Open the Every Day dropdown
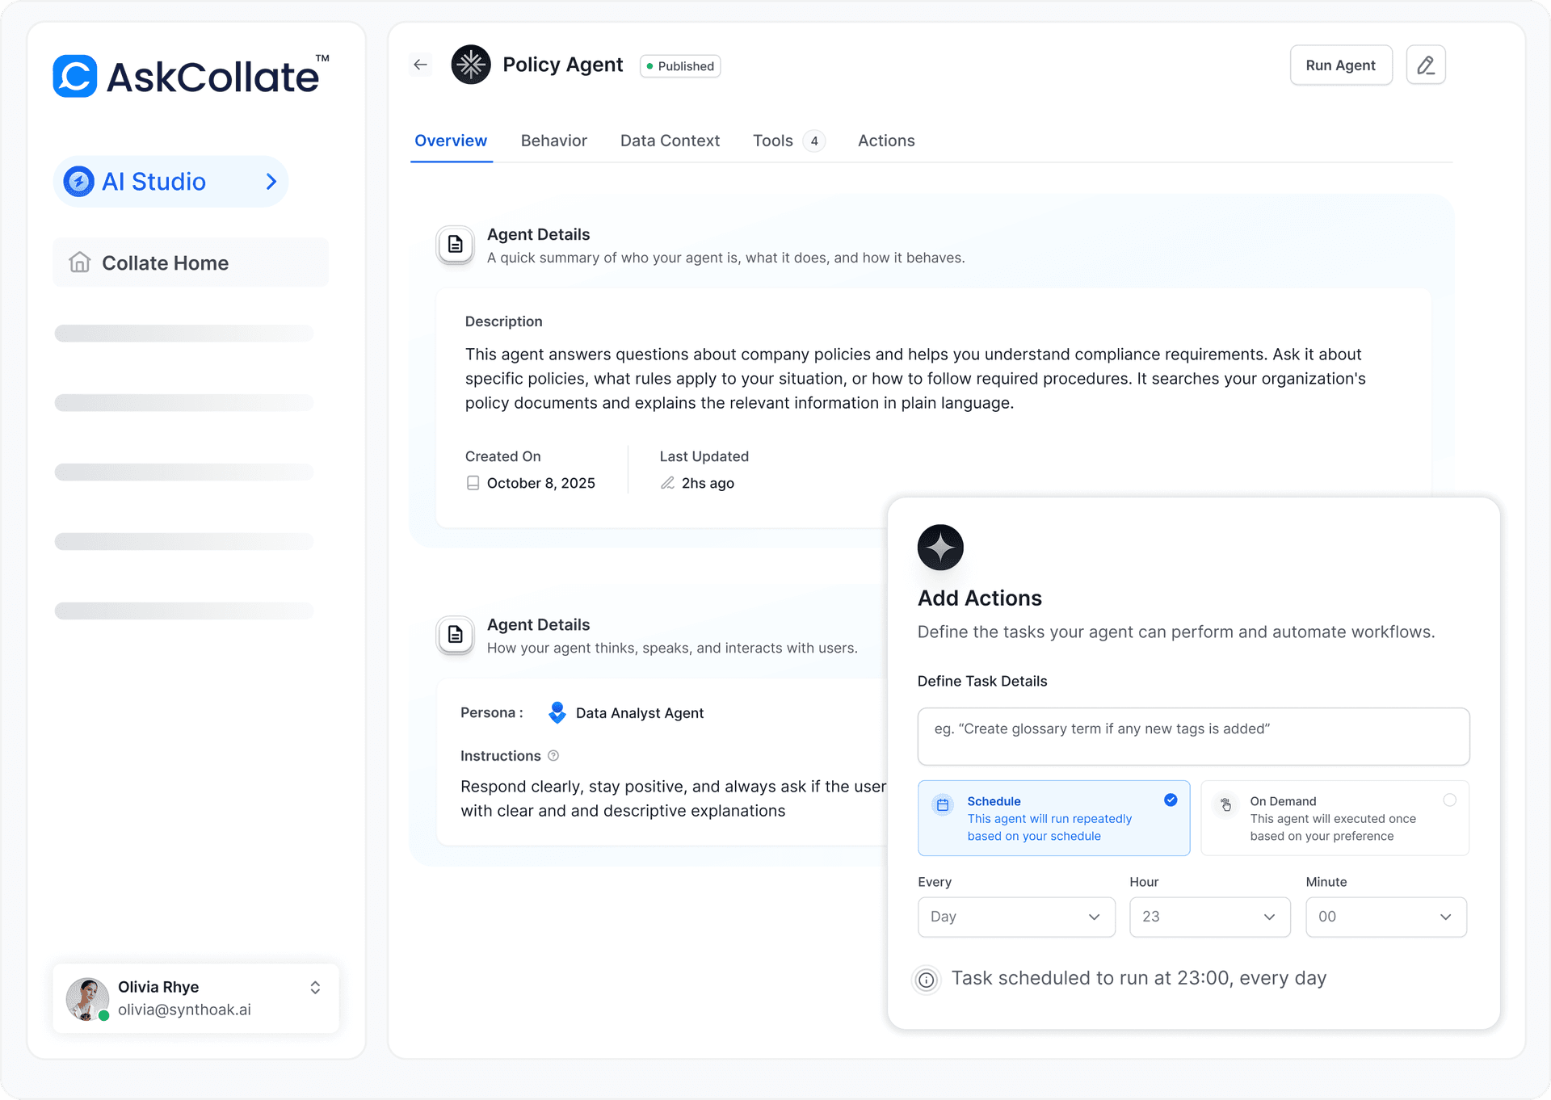 pos(1015,917)
